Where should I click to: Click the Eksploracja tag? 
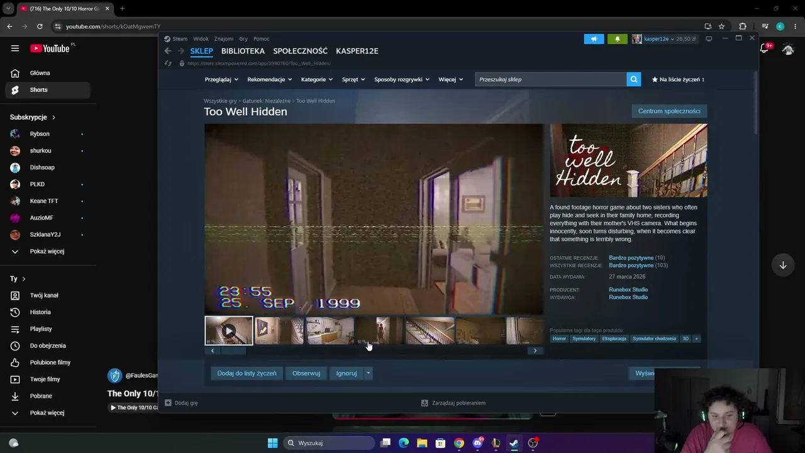coord(614,338)
